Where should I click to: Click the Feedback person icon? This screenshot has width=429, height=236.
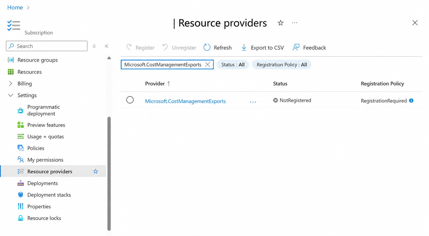point(296,47)
